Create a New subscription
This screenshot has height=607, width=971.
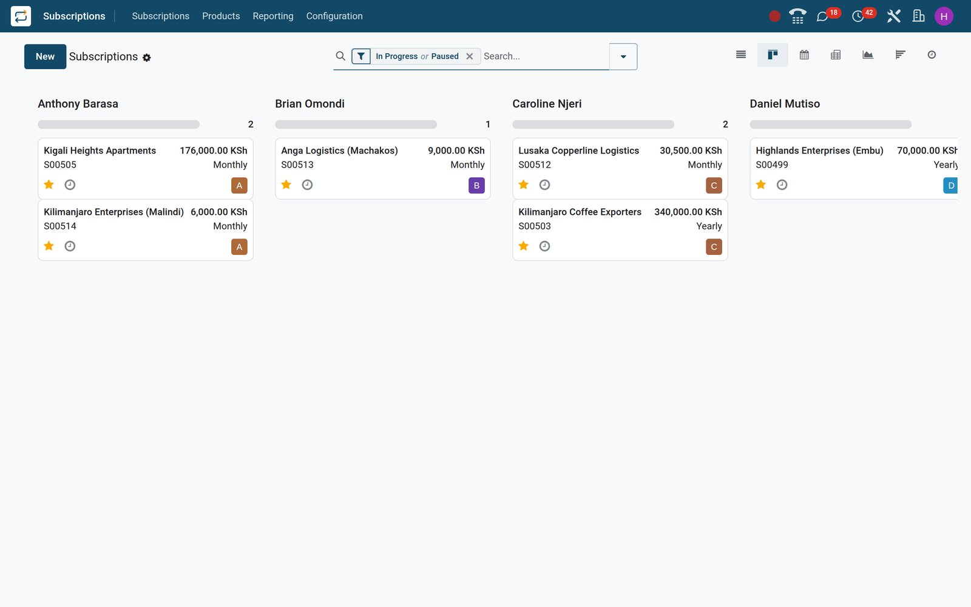[45, 56]
